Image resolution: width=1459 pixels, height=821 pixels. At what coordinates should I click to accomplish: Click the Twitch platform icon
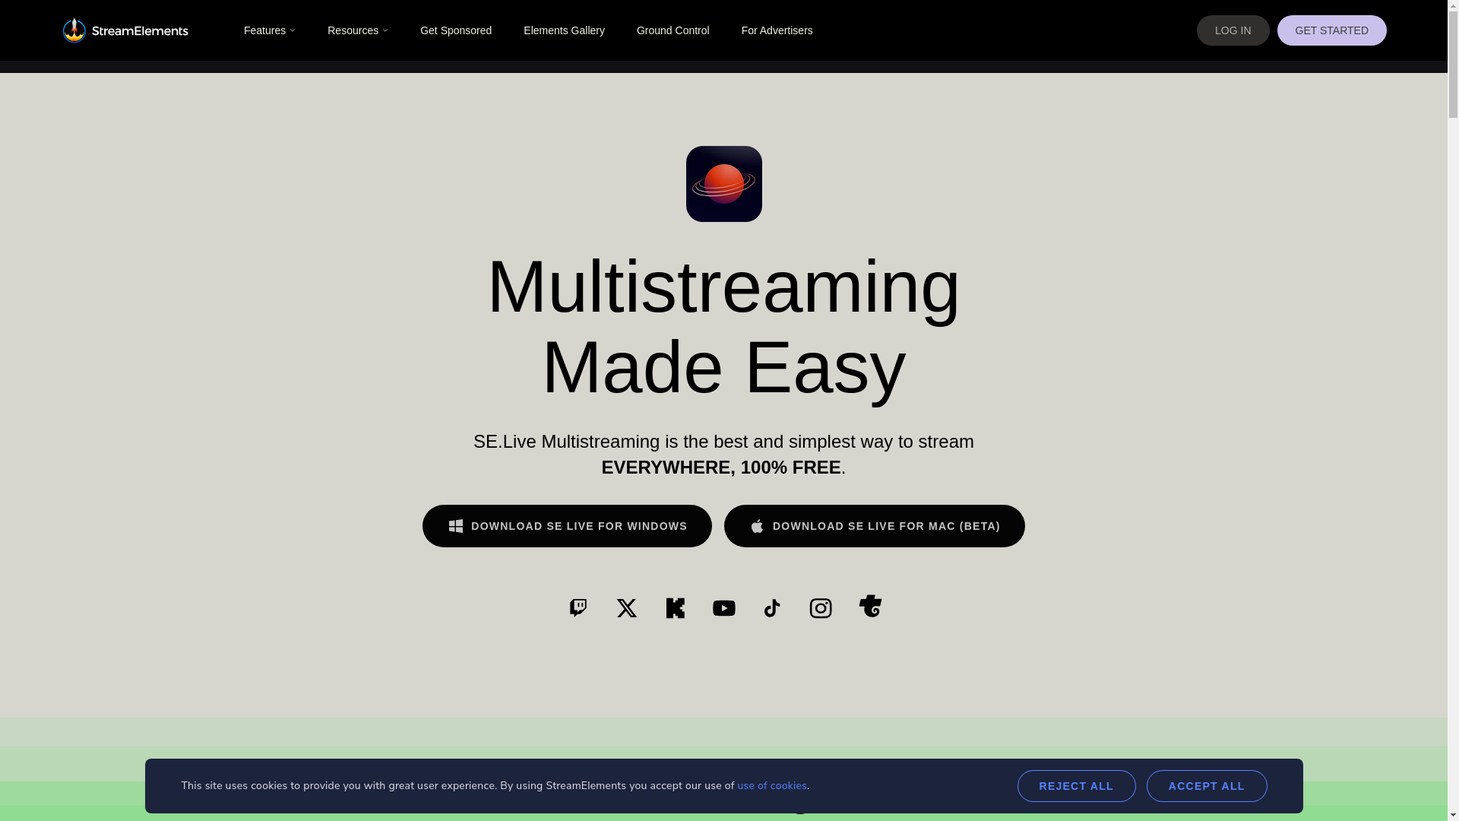(x=578, y=607)
